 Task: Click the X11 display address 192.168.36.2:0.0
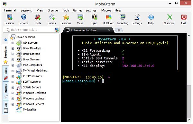[x=138, y=66]
